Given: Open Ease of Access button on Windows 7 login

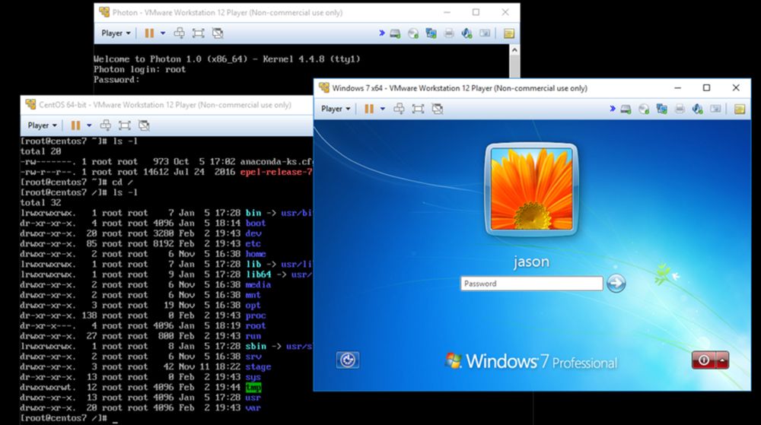Looking at the screenshot, I should point(348,360).
